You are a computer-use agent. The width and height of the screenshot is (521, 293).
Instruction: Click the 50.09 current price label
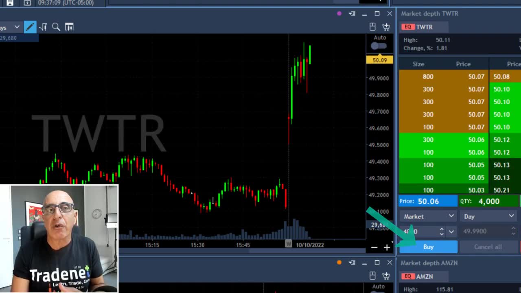point(379,60)
